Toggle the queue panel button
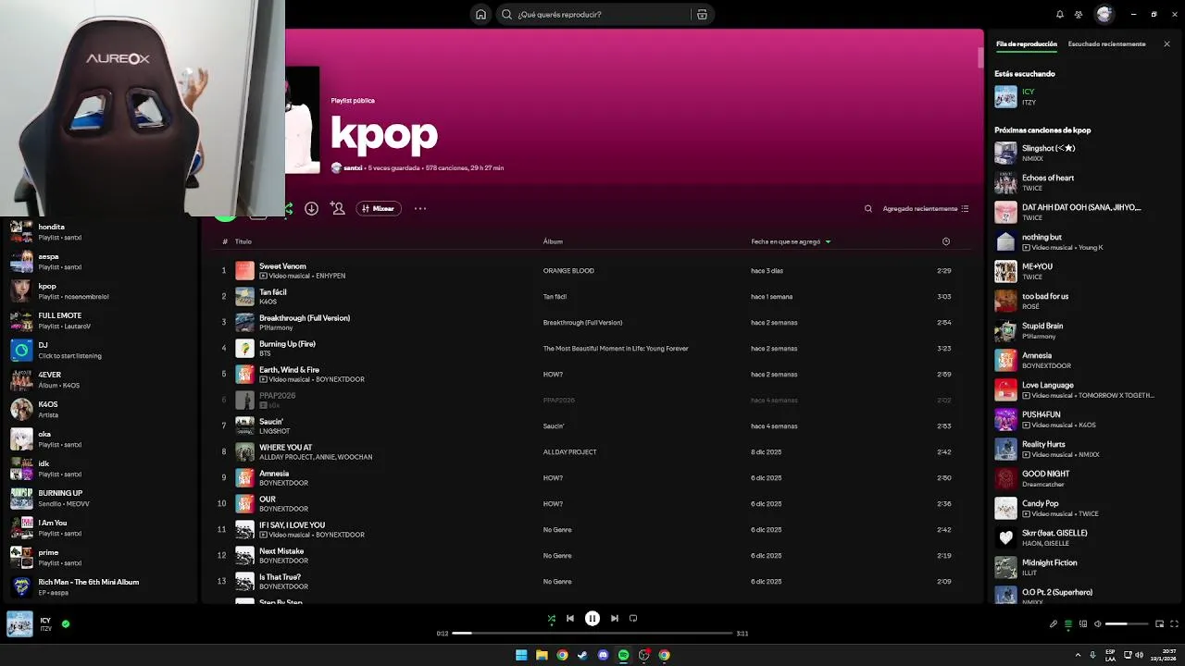The width and height of the screenshot is (1185, 666). [x=1067, y=623]
